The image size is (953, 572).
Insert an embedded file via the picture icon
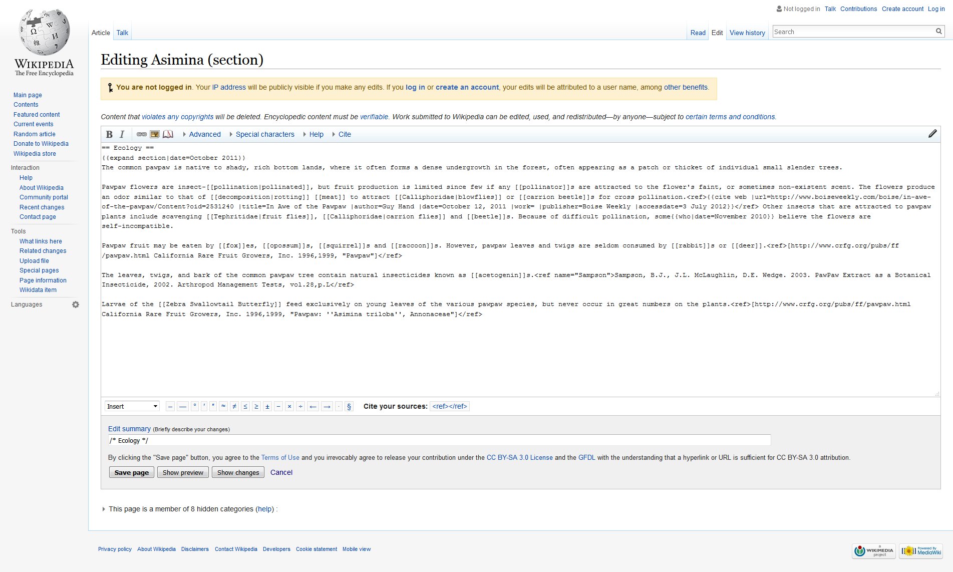coord(155,134)
